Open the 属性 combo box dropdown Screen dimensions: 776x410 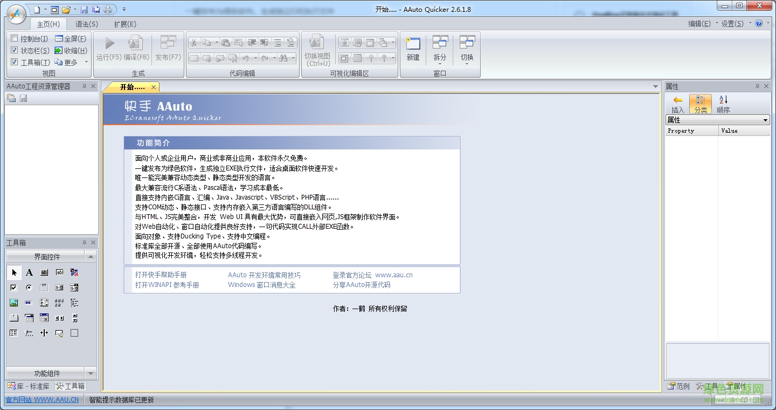tap(765, 119)
